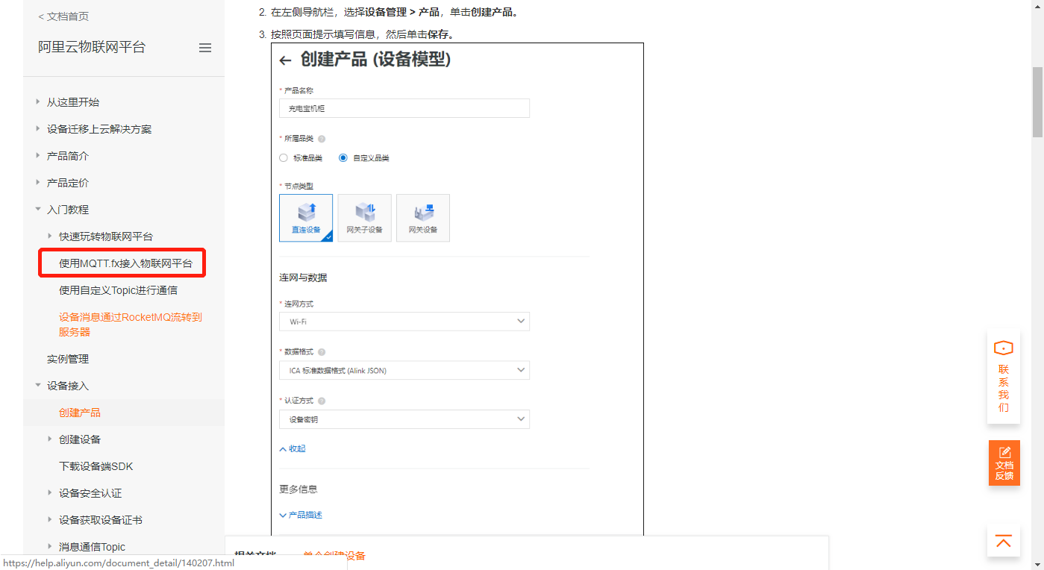Open the 认证方式 设备密钥 dropdown
The image size is (1044, 570).
[x=404, y=419]
